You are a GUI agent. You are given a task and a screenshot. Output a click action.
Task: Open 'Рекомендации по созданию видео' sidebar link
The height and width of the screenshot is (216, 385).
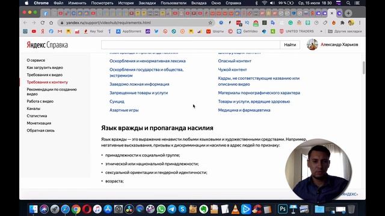[52, 92]
